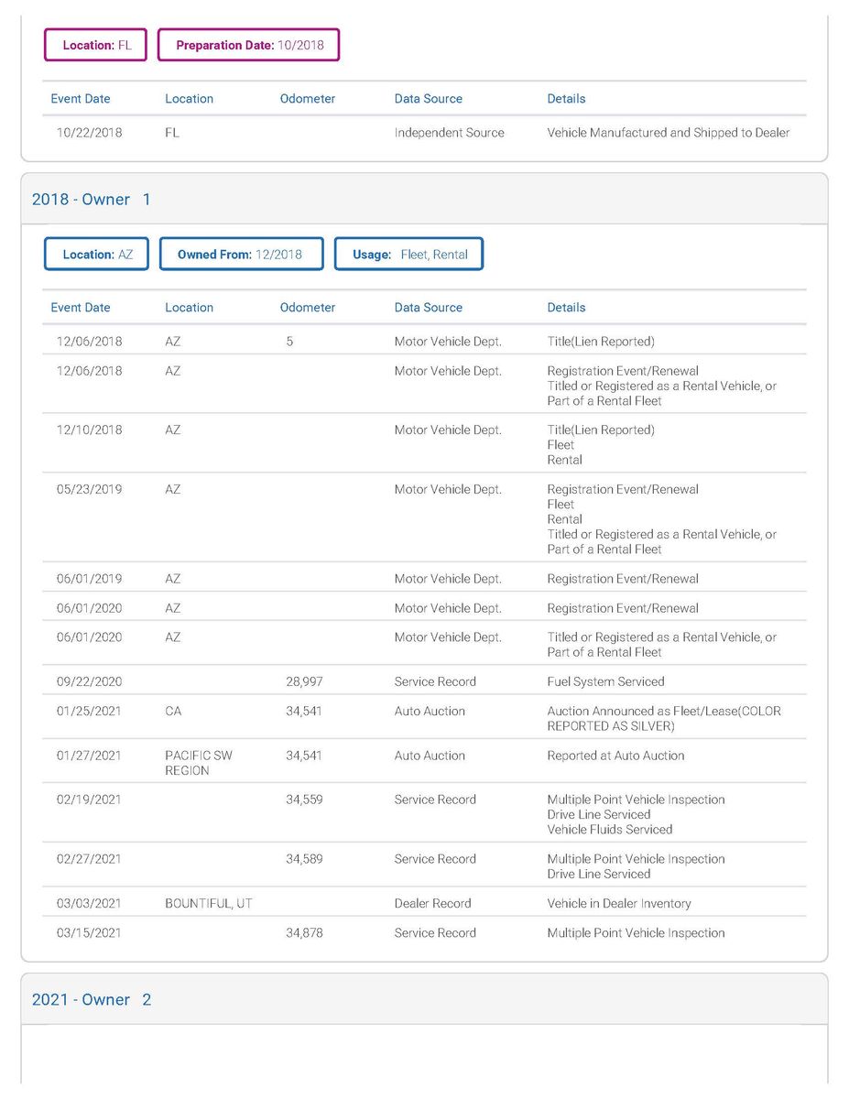Viewport: 849px width, 1099px height.
Task: Click Details header in the FL table
Action: pos(566,99)
